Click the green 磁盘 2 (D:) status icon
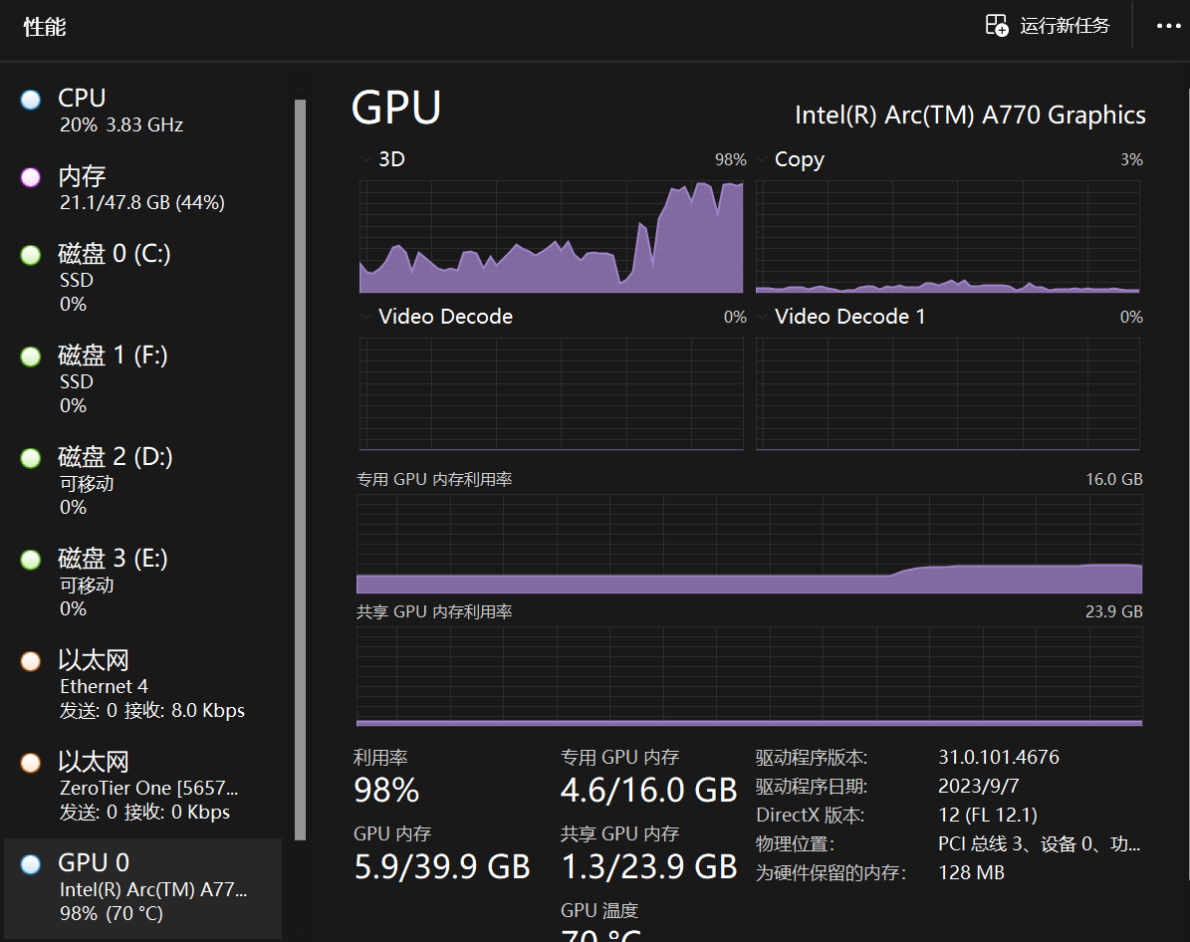 [31, 458]
